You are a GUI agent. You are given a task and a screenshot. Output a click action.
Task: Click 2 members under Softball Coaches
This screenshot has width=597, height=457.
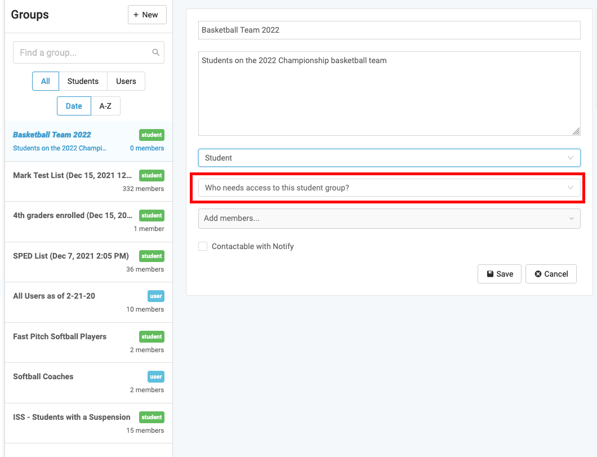pyautogui.click(x=147, y=390)
